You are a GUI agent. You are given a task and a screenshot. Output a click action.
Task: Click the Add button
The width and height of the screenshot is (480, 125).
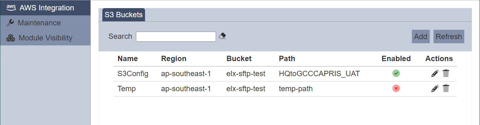pos(421,37)
